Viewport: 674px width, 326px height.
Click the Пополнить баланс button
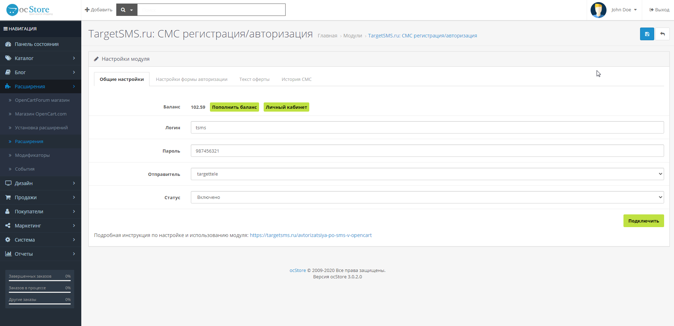[x=234, y=107]
